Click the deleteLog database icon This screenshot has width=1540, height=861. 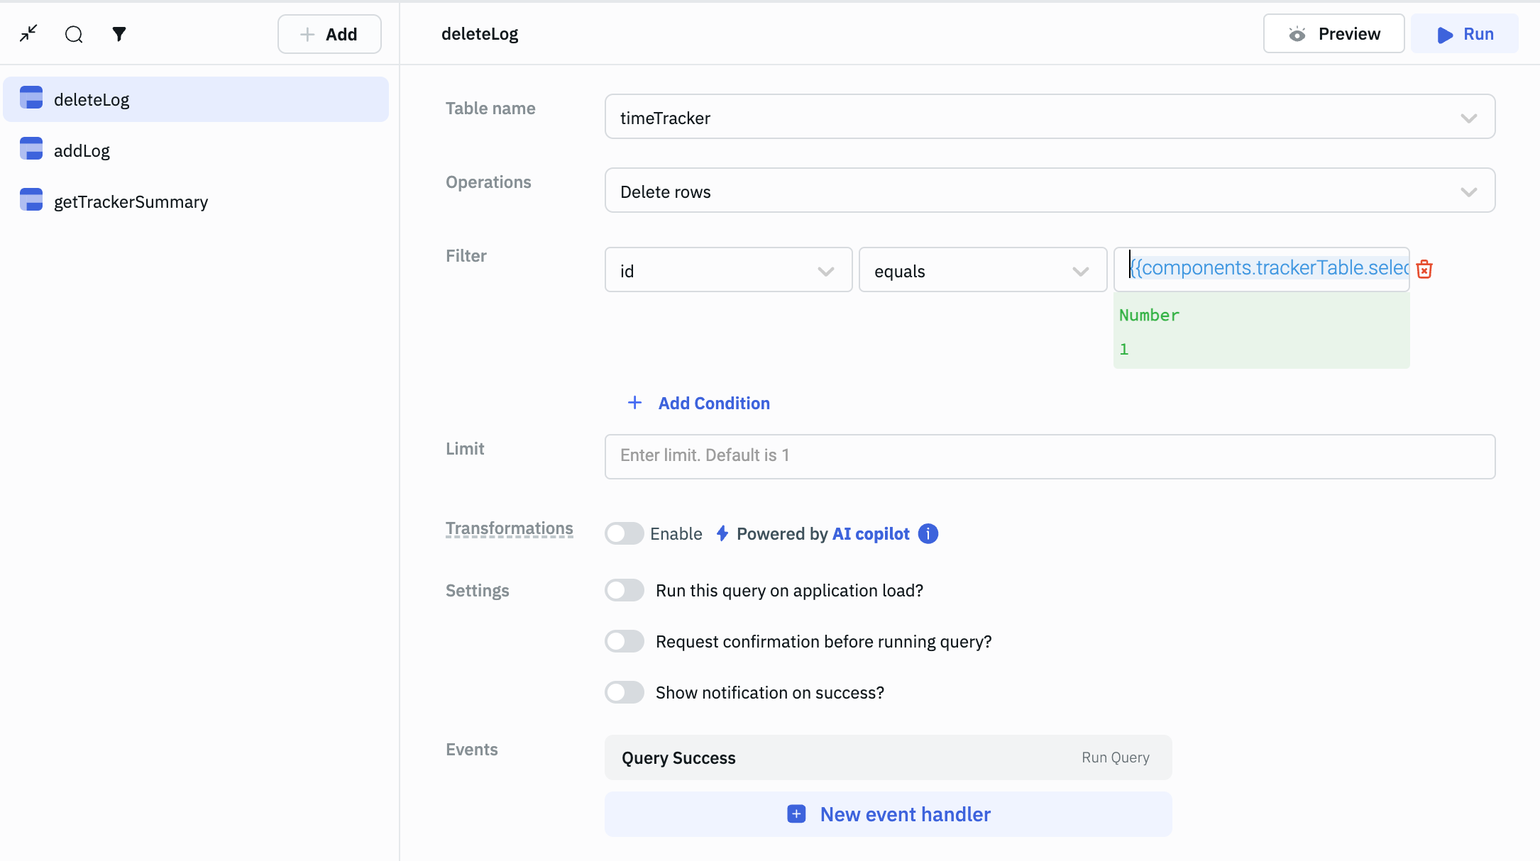click(31, 98)
